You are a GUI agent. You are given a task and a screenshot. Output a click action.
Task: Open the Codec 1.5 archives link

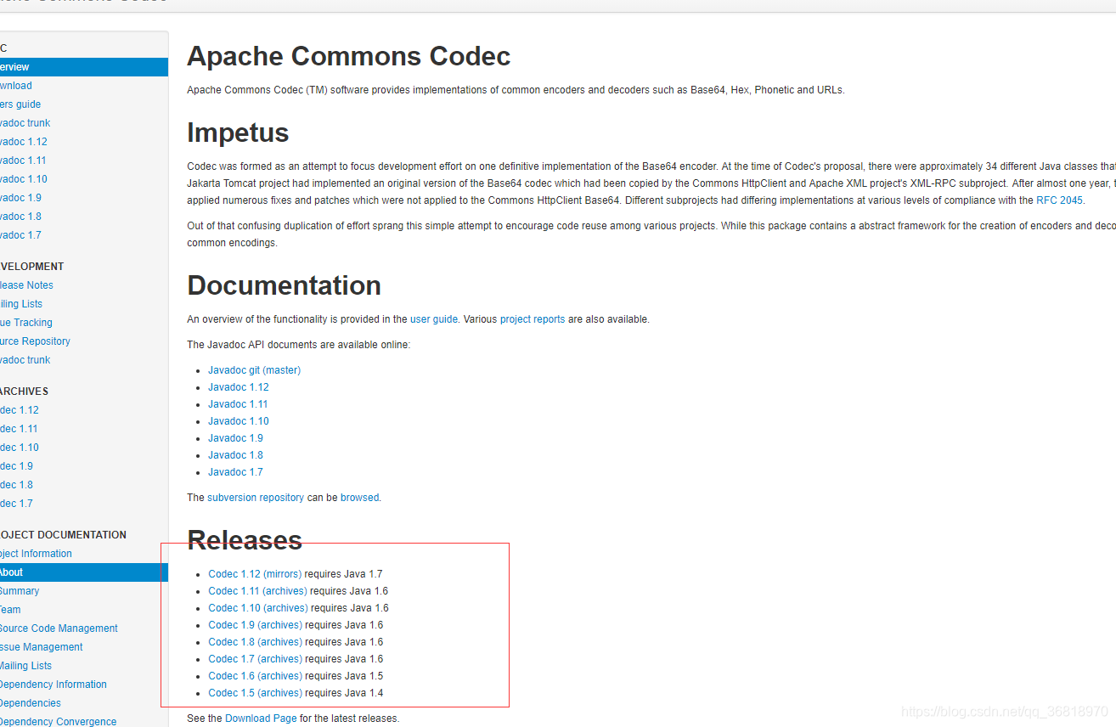tap(255, 692)
